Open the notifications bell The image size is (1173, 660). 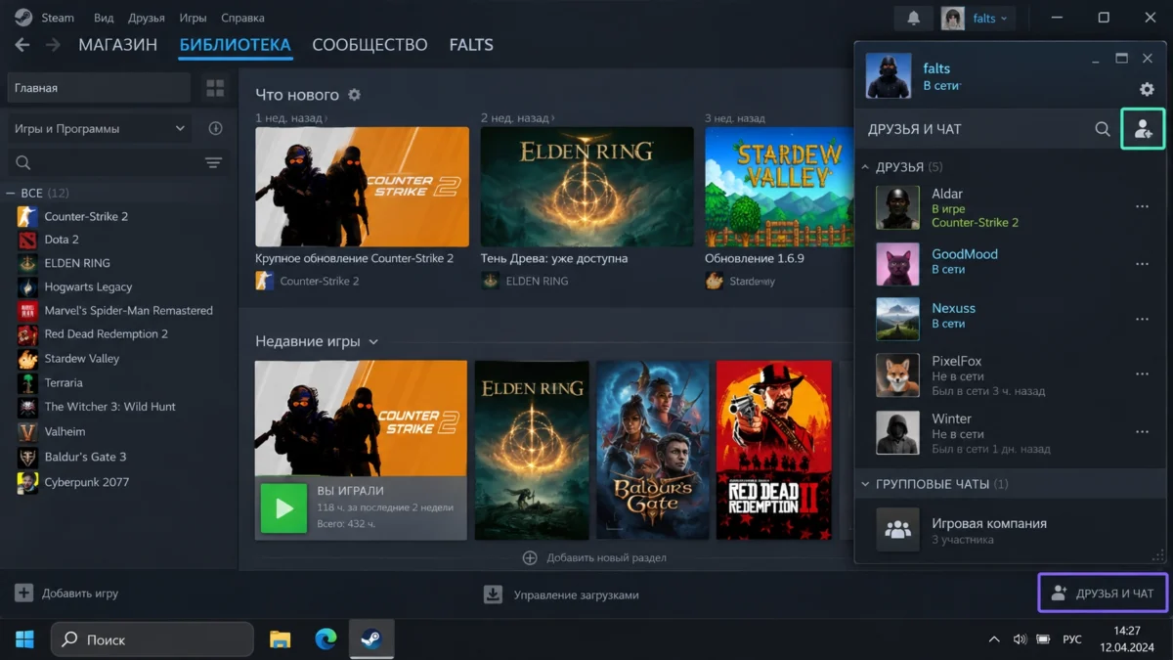tap(913, 18)
